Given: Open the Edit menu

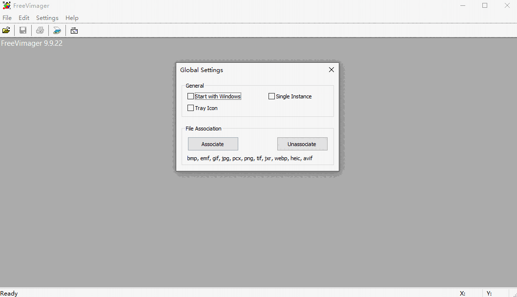Looking at the screenshot, I should 24,18.
